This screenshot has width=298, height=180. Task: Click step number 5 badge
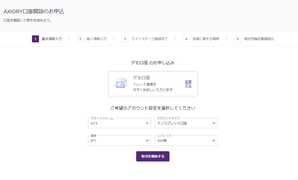tap(238, 39)
